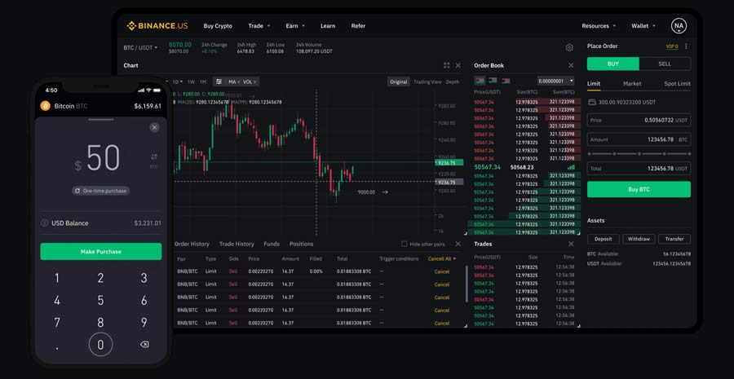
Task: Tap Make Purchase on phone
Action: (100, 251)
